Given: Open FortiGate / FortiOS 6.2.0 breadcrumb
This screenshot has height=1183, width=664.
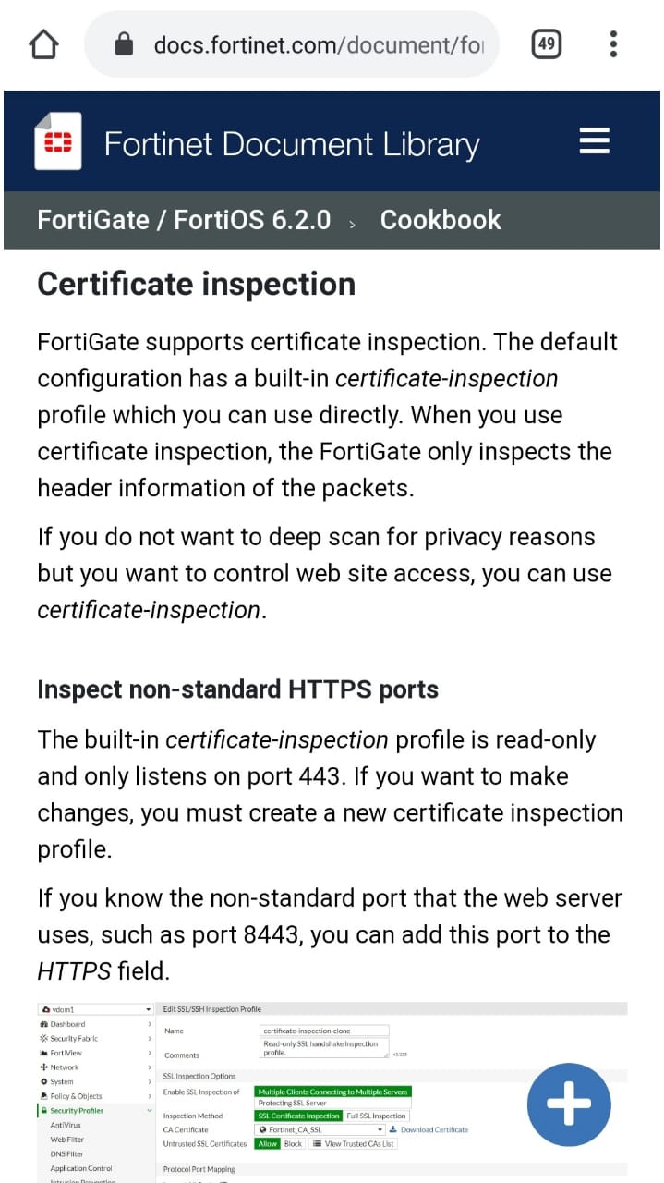Looking at the screenshot, I should pyautogui.click(x=184, y=220).
